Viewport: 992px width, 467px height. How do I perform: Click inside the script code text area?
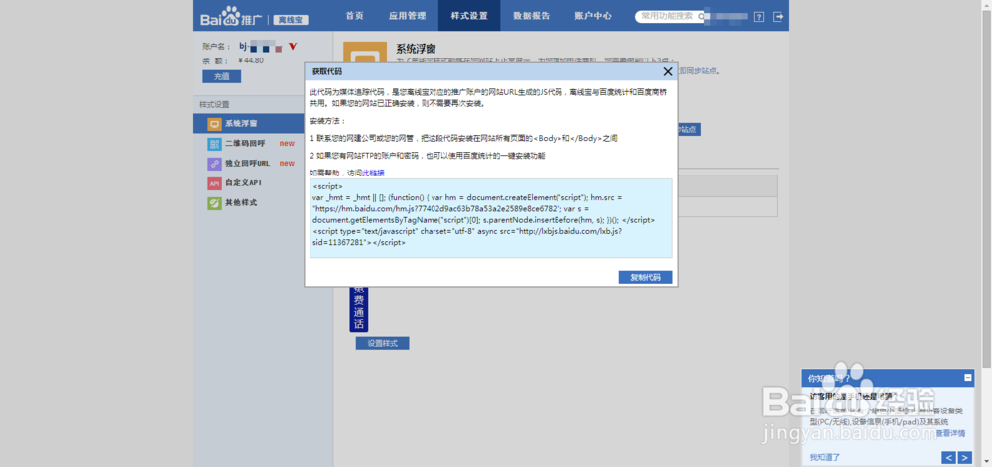491,218
